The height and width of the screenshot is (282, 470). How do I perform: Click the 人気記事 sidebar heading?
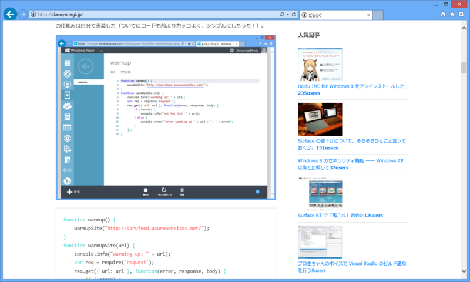point(309,35)
